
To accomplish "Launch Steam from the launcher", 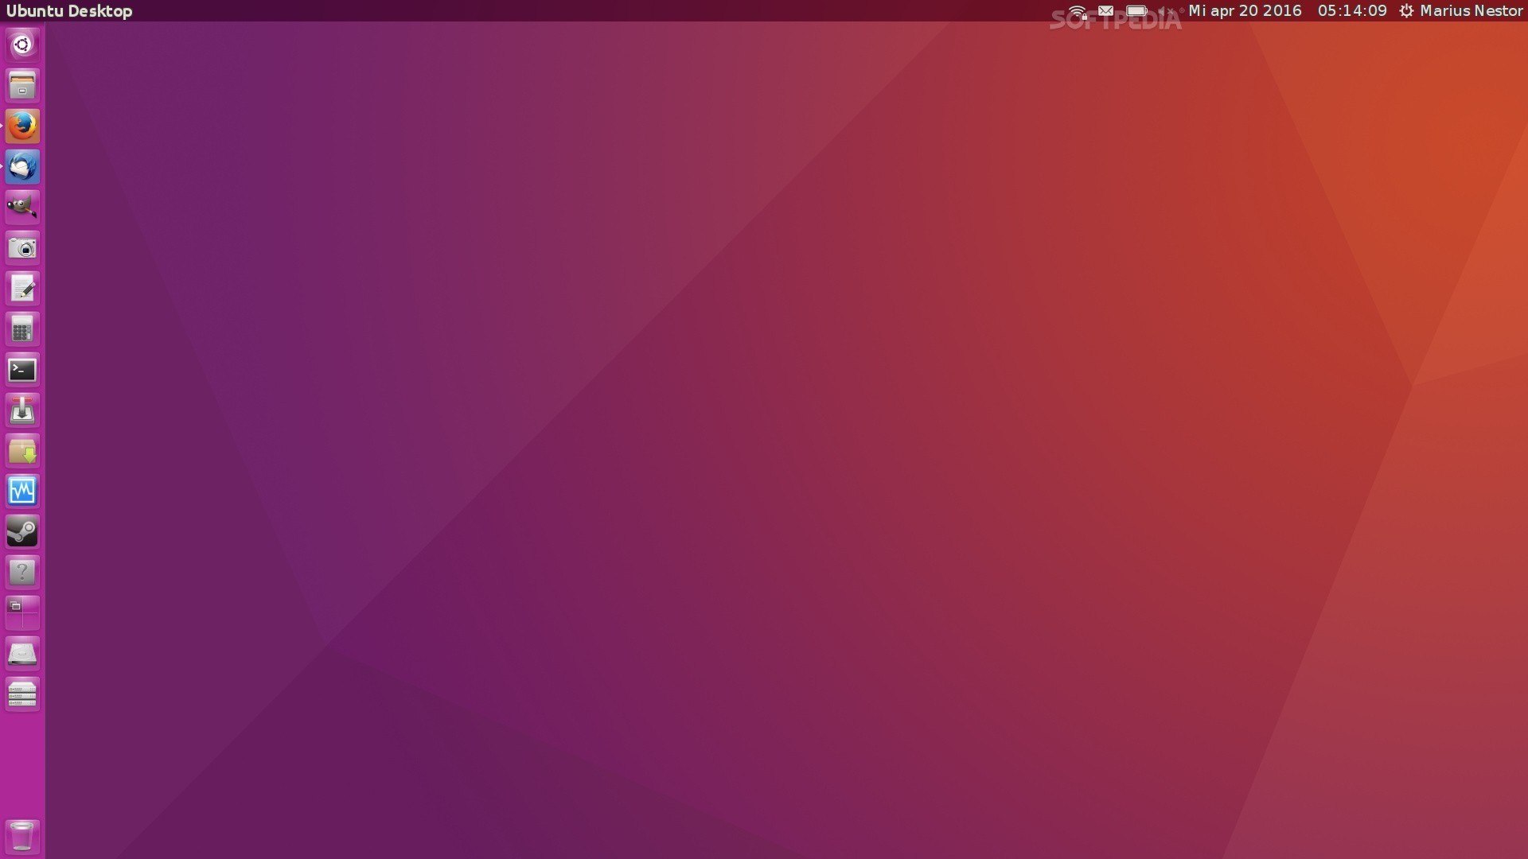I will coord(22,531).
